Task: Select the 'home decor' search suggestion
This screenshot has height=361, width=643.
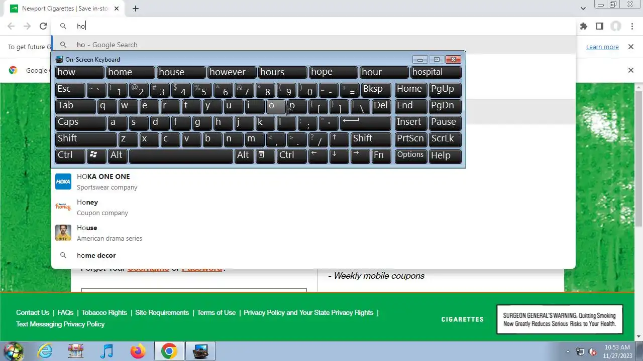Action: (x=313, y=255)
